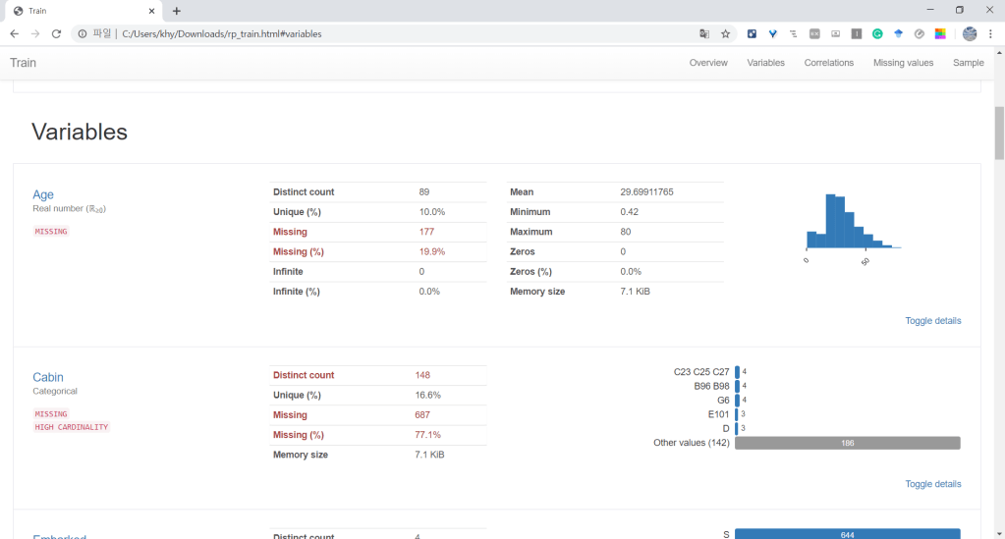Navigate to Missing values section
Image resolution: width=1005 pixels, height=539 pixels.
tap(903, 63)
